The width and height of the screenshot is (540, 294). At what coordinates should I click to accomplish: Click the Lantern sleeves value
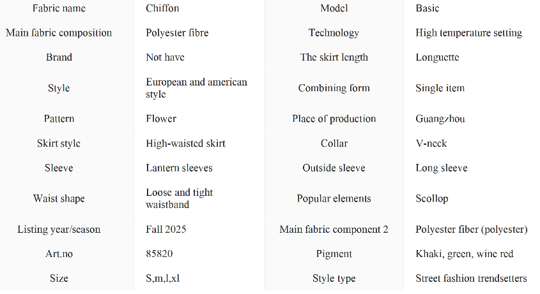pos(179,168)
